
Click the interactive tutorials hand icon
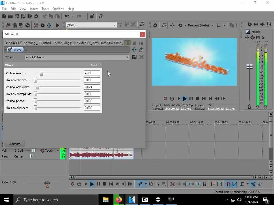92,16
